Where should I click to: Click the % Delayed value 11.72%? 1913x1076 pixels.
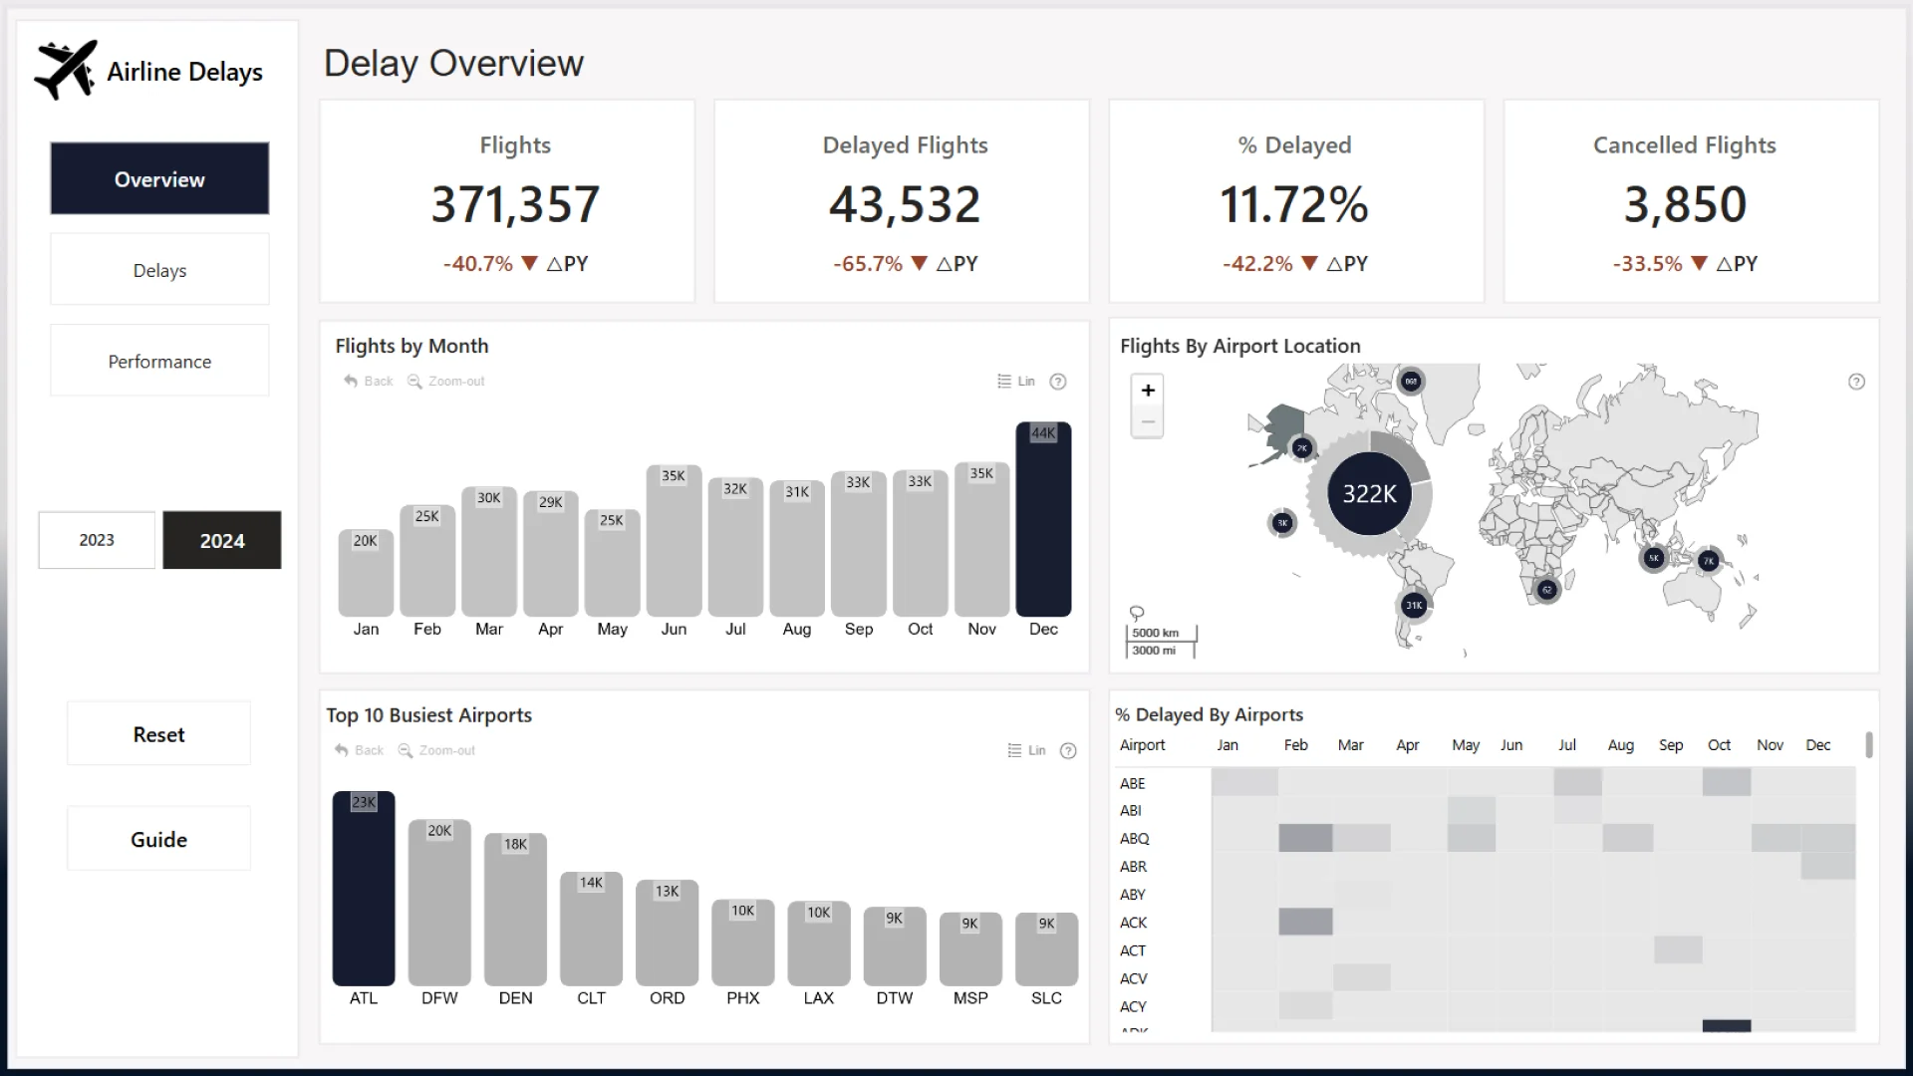1294,204
